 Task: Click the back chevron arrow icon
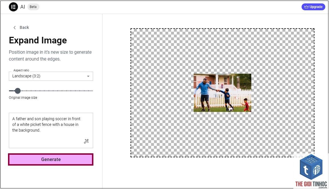[x=15, y=27]
